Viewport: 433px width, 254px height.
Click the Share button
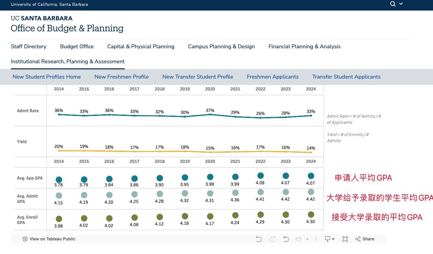click(365, 239)
